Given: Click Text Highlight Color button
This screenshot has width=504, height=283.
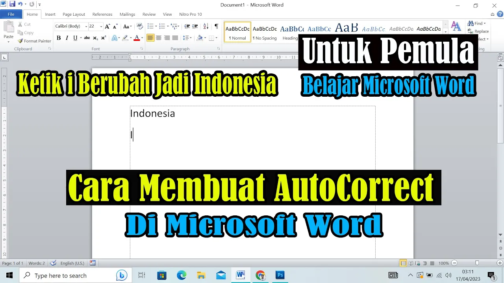Looking at the screenshot, I should 125,38.
